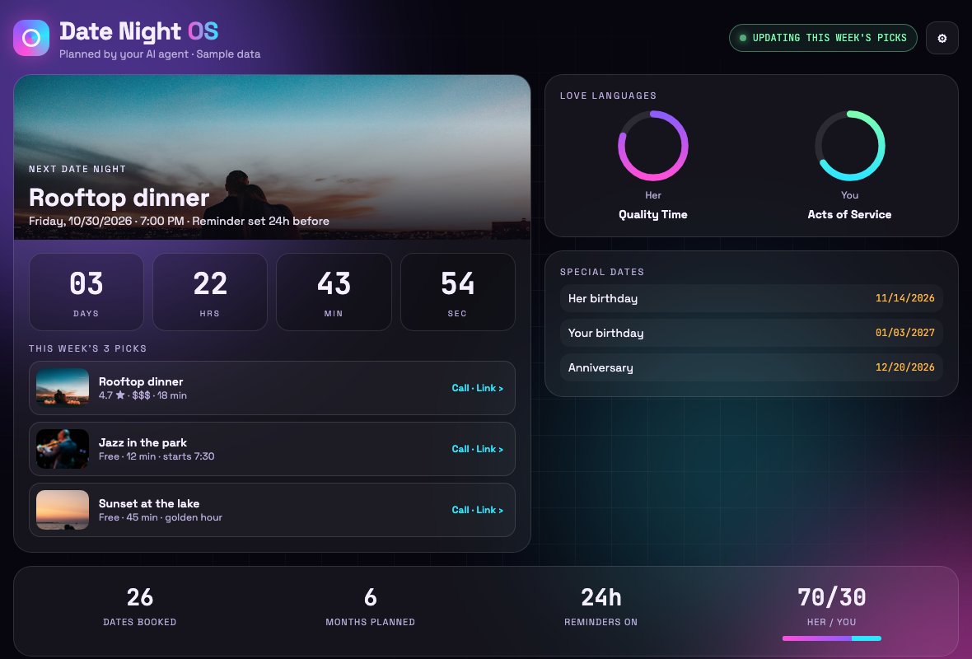
Task: Click the Date Night OS title
Action: 139,31
